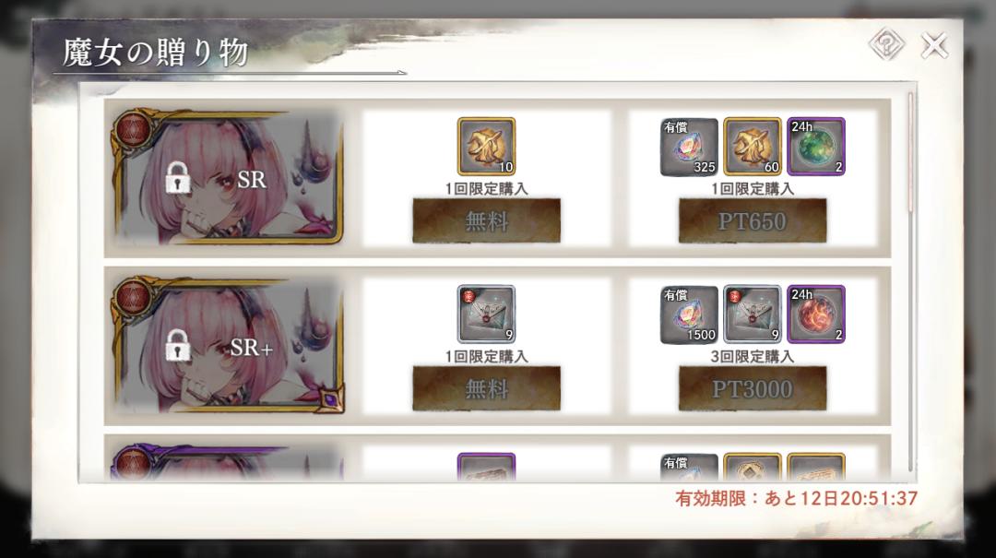The height and width of the screenshot is (558, 996).
Task: Click the padlock icon on the SR card
Action: (x=178, y=177)
